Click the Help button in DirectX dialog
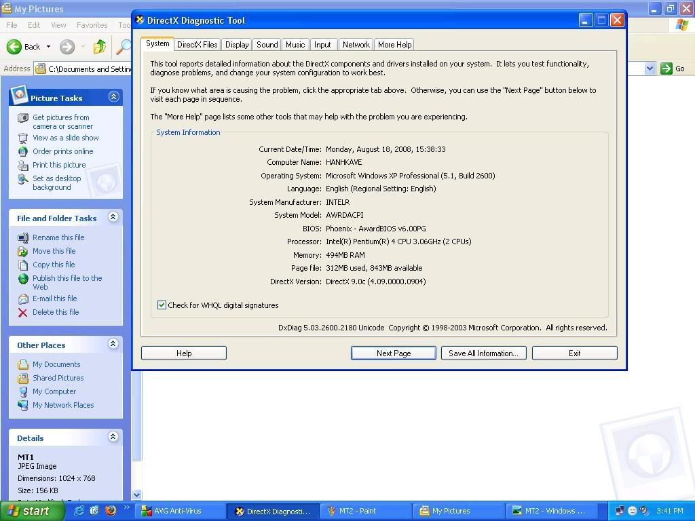The image size is (695, 521). tap(184, 353)
